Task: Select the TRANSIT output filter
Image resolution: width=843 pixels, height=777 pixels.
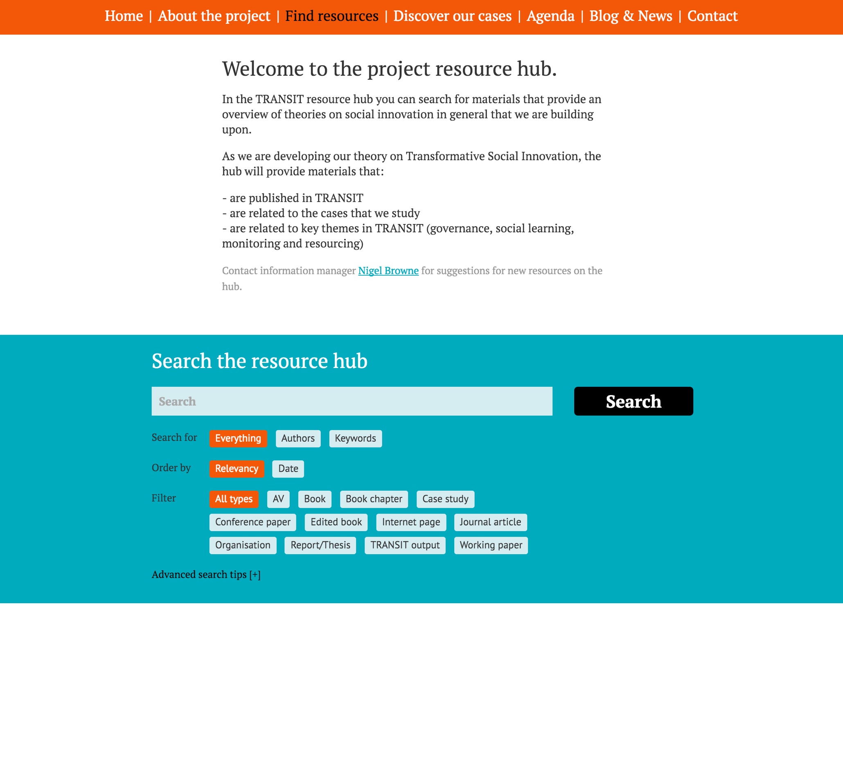Action: 404,544
